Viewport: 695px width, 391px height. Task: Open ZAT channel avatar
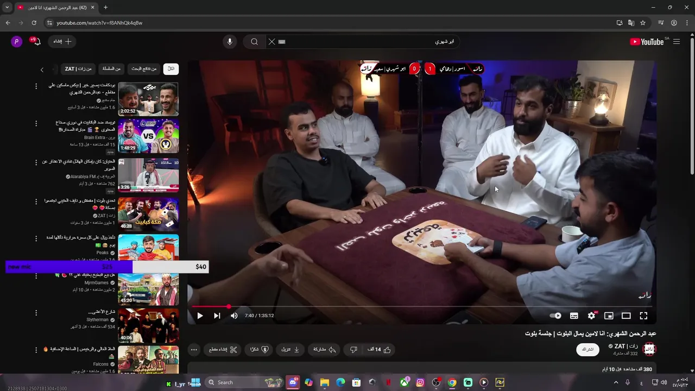pyautogui.click(x=649, y=349)
